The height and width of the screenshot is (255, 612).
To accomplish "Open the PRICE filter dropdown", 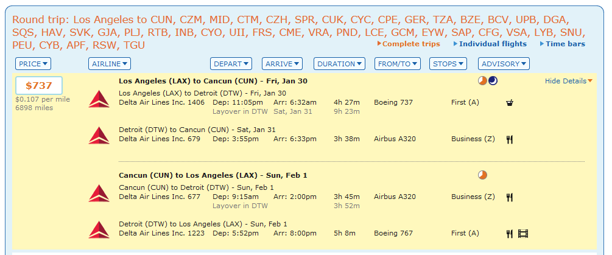I will click(x=33, y=63).
